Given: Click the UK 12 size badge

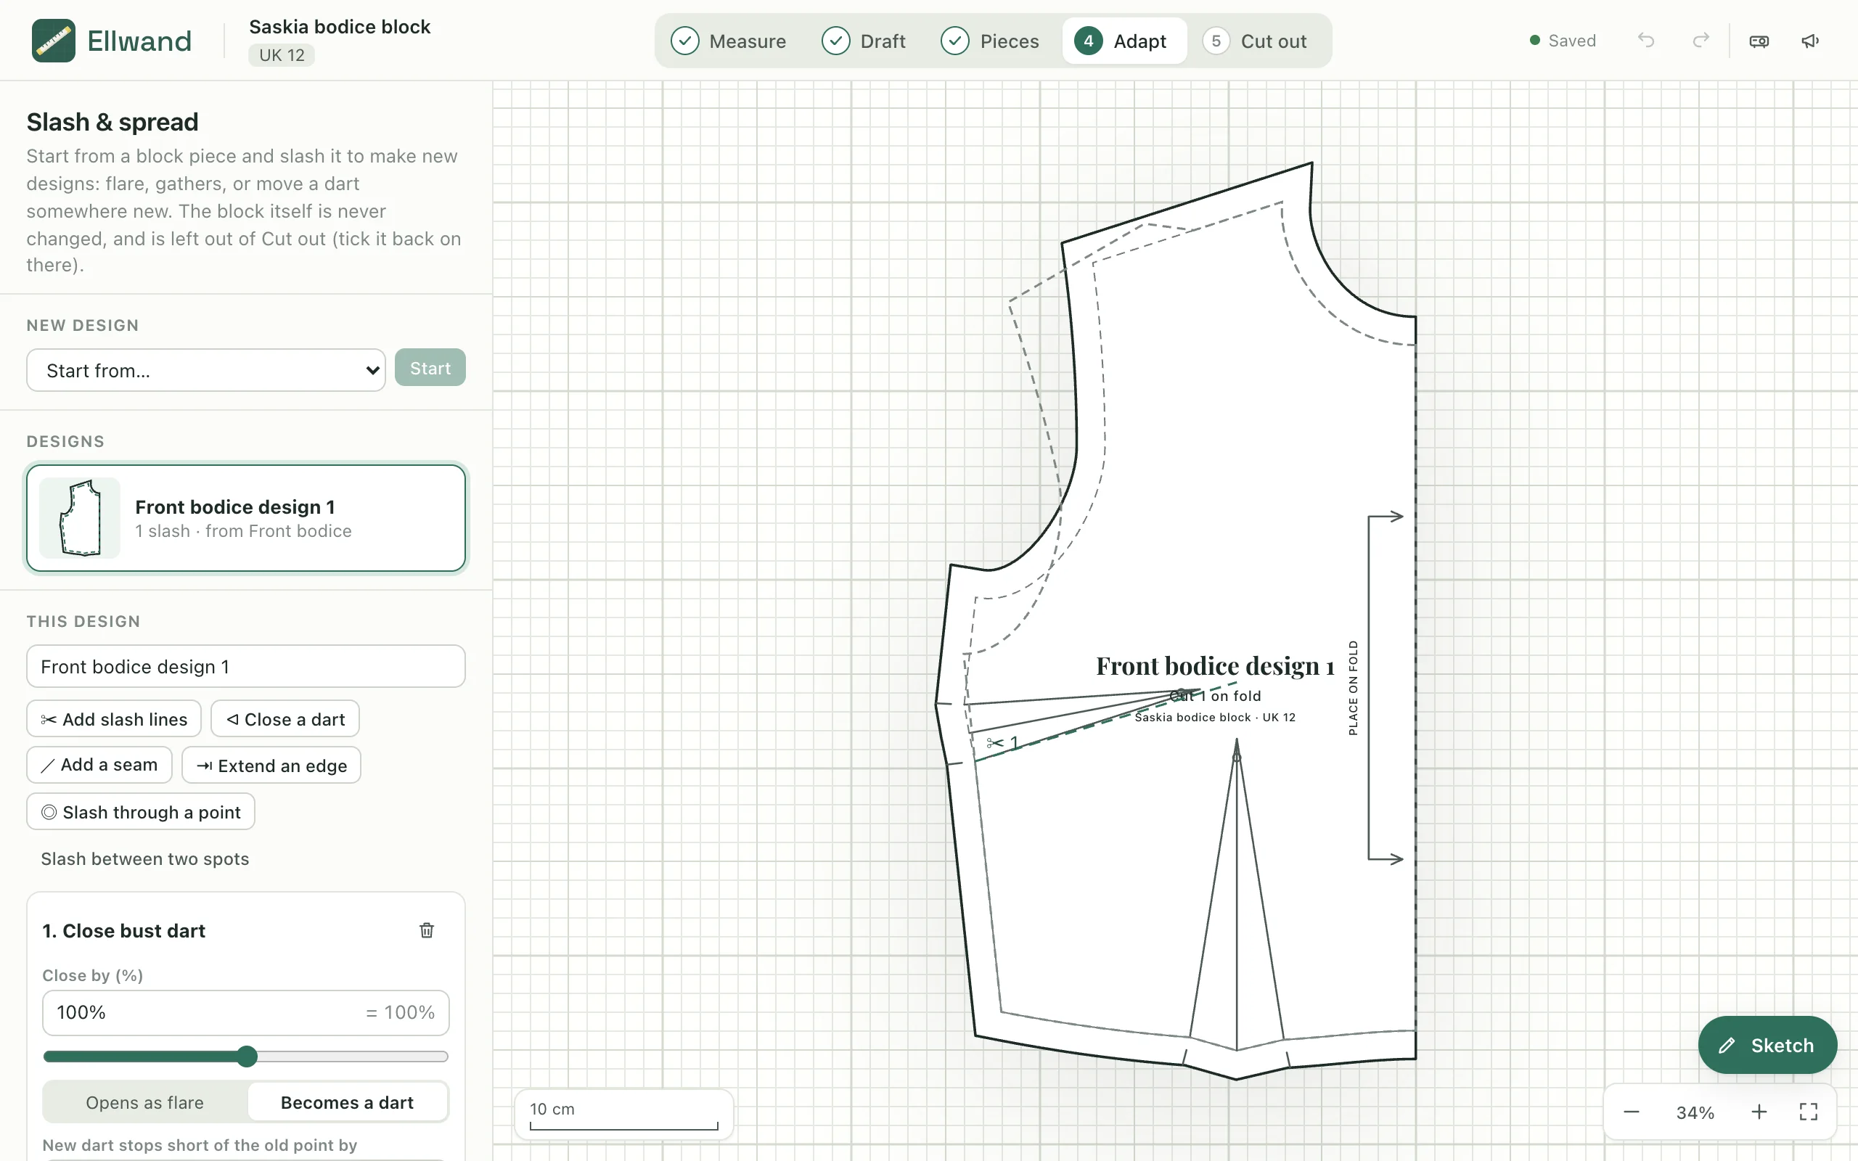Looking at the screenshot, I should (x=281, y=55).
